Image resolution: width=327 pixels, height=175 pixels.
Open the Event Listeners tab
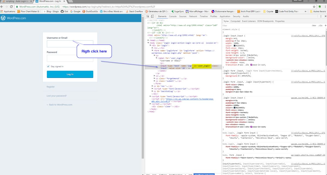coord(249,21)
